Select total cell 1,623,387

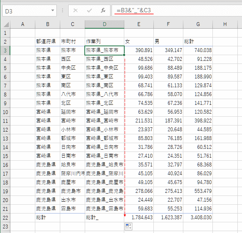coord(168,218)
